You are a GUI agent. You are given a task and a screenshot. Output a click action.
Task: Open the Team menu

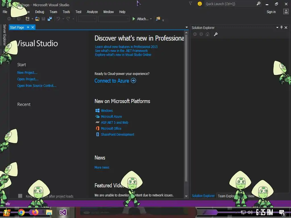pos(53,12)
